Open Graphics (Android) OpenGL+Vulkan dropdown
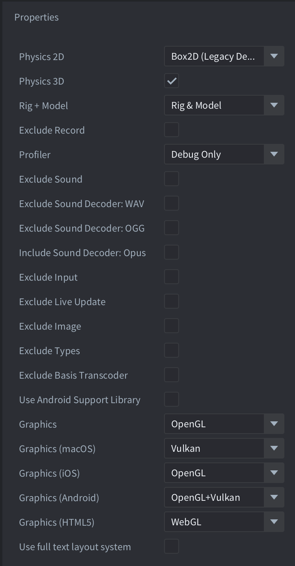This screenshot has width=295, height=566. point(224,497)
